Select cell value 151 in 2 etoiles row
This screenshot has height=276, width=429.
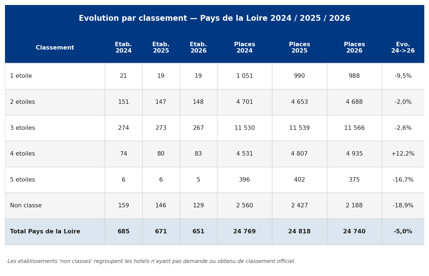pyautogui.click(x=123, y=102)
